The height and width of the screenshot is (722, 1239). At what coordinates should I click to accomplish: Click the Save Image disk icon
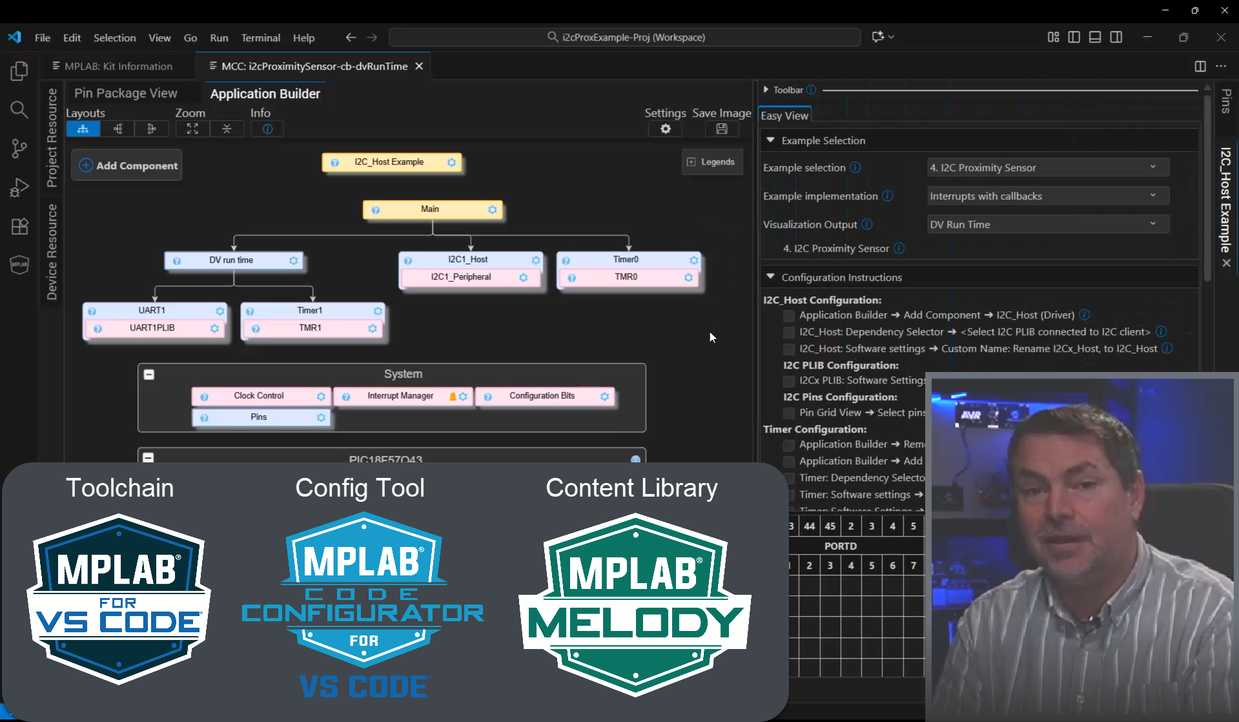point(721,129)
